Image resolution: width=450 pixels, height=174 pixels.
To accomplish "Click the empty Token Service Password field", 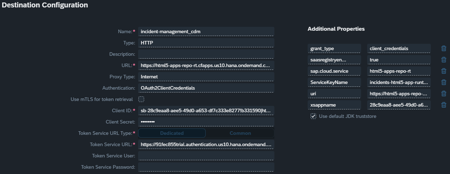I will click(206, 167).
